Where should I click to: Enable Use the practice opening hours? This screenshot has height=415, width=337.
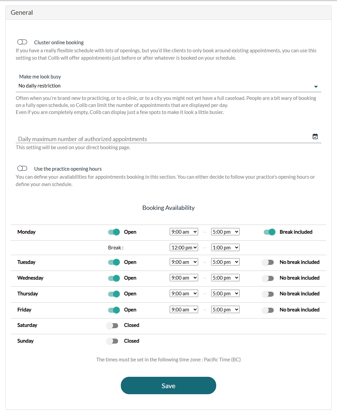click(22, 168)
